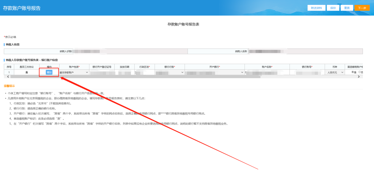Click the 银行开户登记证号 field
The image size is (374, 177).
[x=102, y=72]
